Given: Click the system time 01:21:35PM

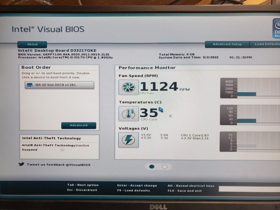Looking at the screenshot, I should coord(240,57).
